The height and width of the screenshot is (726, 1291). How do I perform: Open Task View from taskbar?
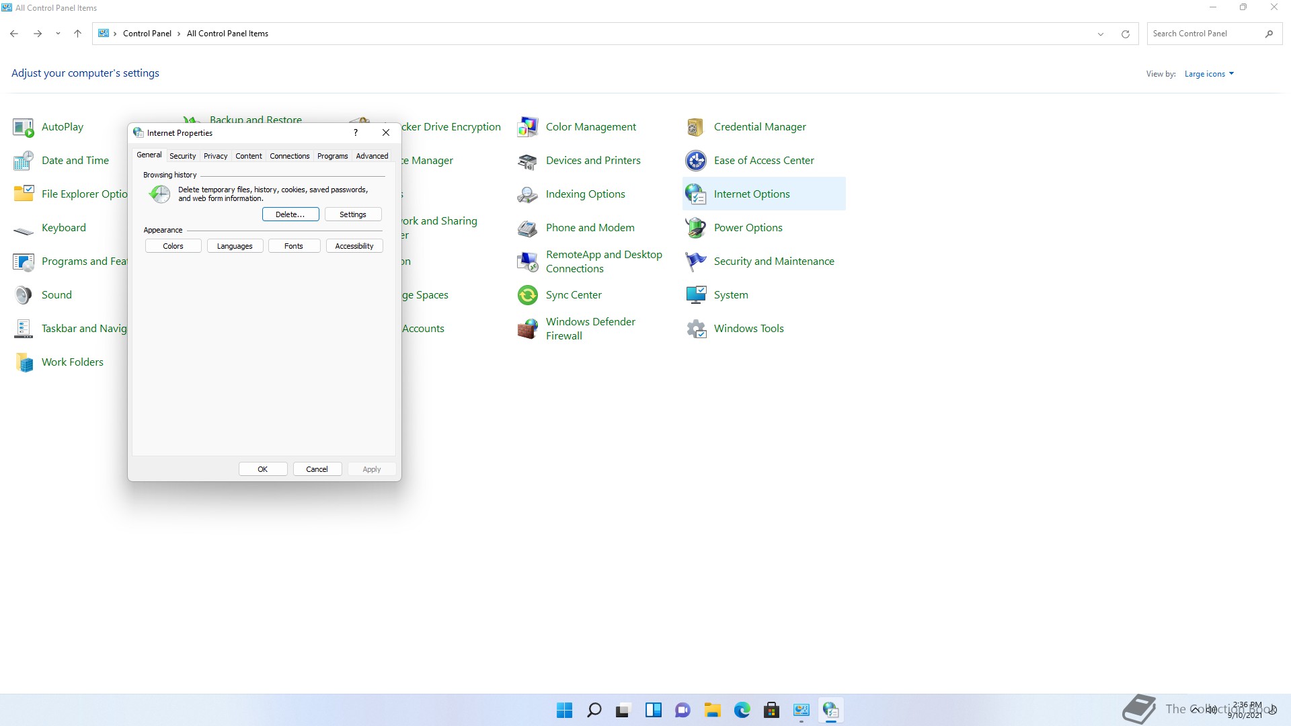(x=624, y=710)
